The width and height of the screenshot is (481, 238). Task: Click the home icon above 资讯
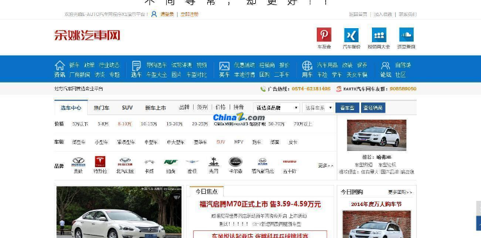point(60,65)
